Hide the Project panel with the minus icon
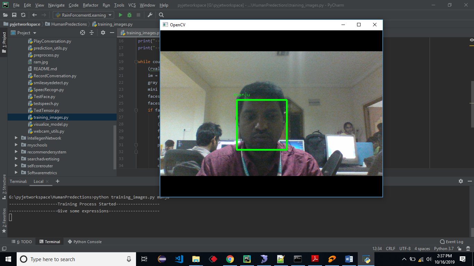Viewport: 474px width, 266px height. coord(112,33)
